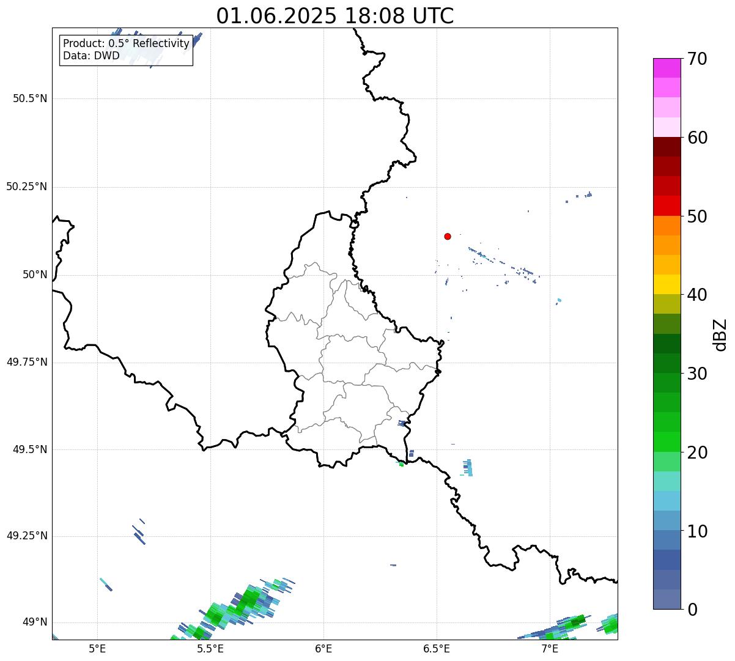Click the blue echo streaks near 49.25°N 5.2°E

point(139,533)
